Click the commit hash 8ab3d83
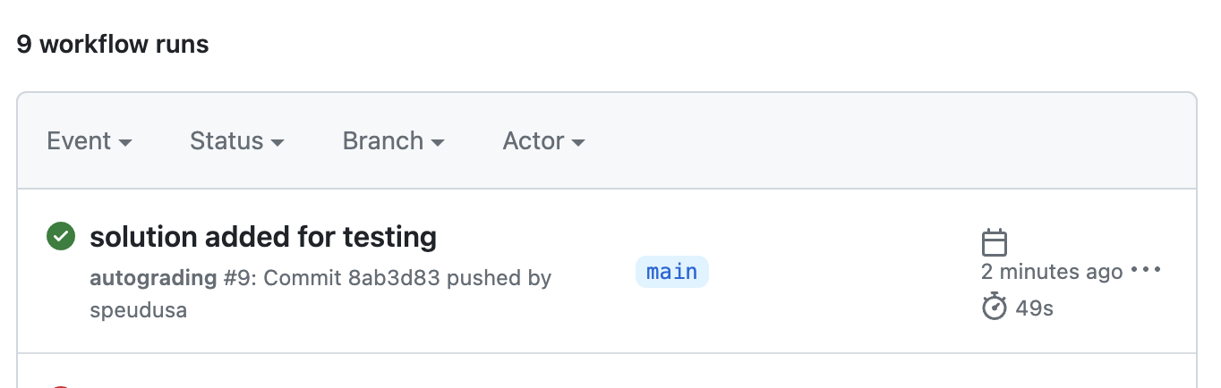The image size is (1221, 388). tap(394, 278)
